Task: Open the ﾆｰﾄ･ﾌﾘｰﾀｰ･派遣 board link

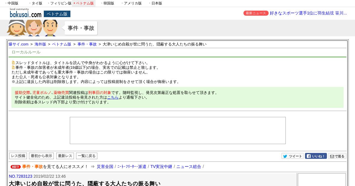Action: coord(132,167)
